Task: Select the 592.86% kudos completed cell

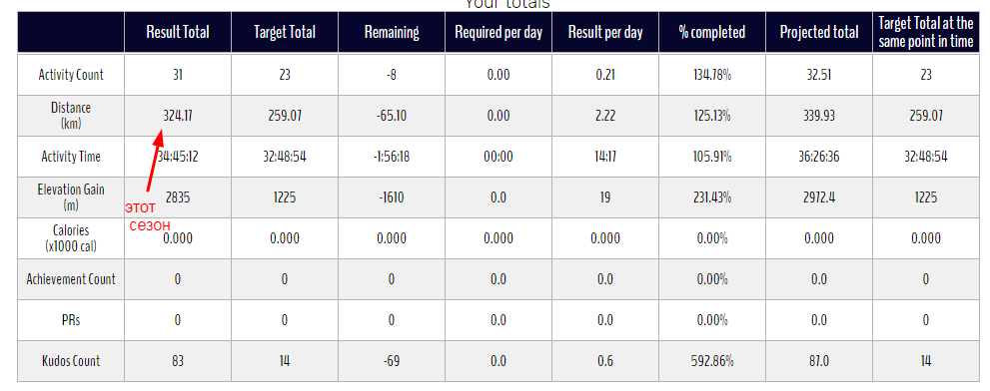Action: (712, 361)
